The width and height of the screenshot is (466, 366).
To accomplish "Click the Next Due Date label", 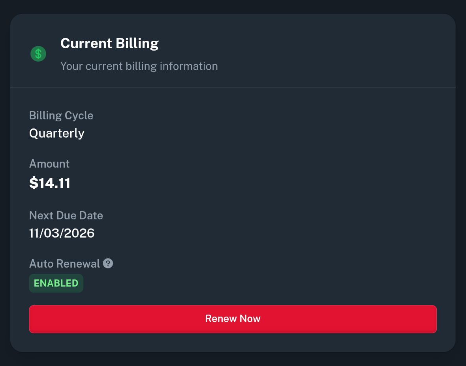I will coord(66,215).
